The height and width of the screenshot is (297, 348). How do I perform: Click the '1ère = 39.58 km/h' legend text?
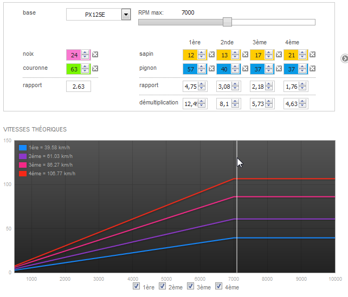point(49,148)
